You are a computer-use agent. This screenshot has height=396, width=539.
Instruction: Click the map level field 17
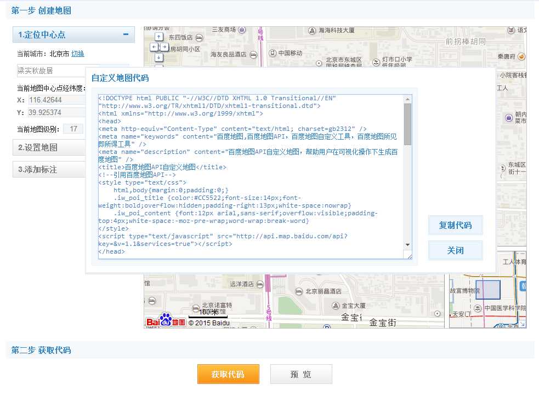pyautogui.click(x=73, y=129)
